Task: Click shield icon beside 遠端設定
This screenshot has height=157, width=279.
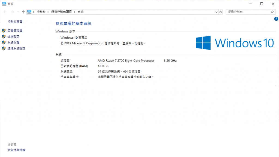Action: [x=4, y=36]
